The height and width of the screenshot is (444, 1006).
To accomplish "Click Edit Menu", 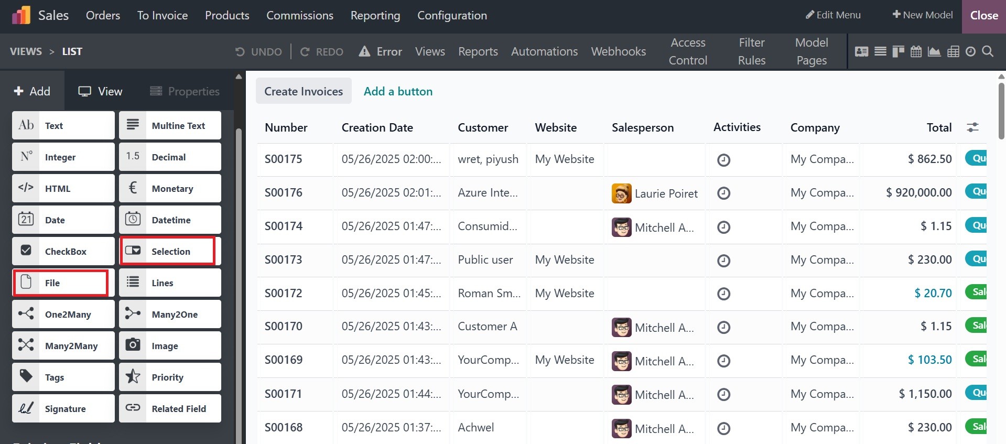I will [x=833, y=15].
